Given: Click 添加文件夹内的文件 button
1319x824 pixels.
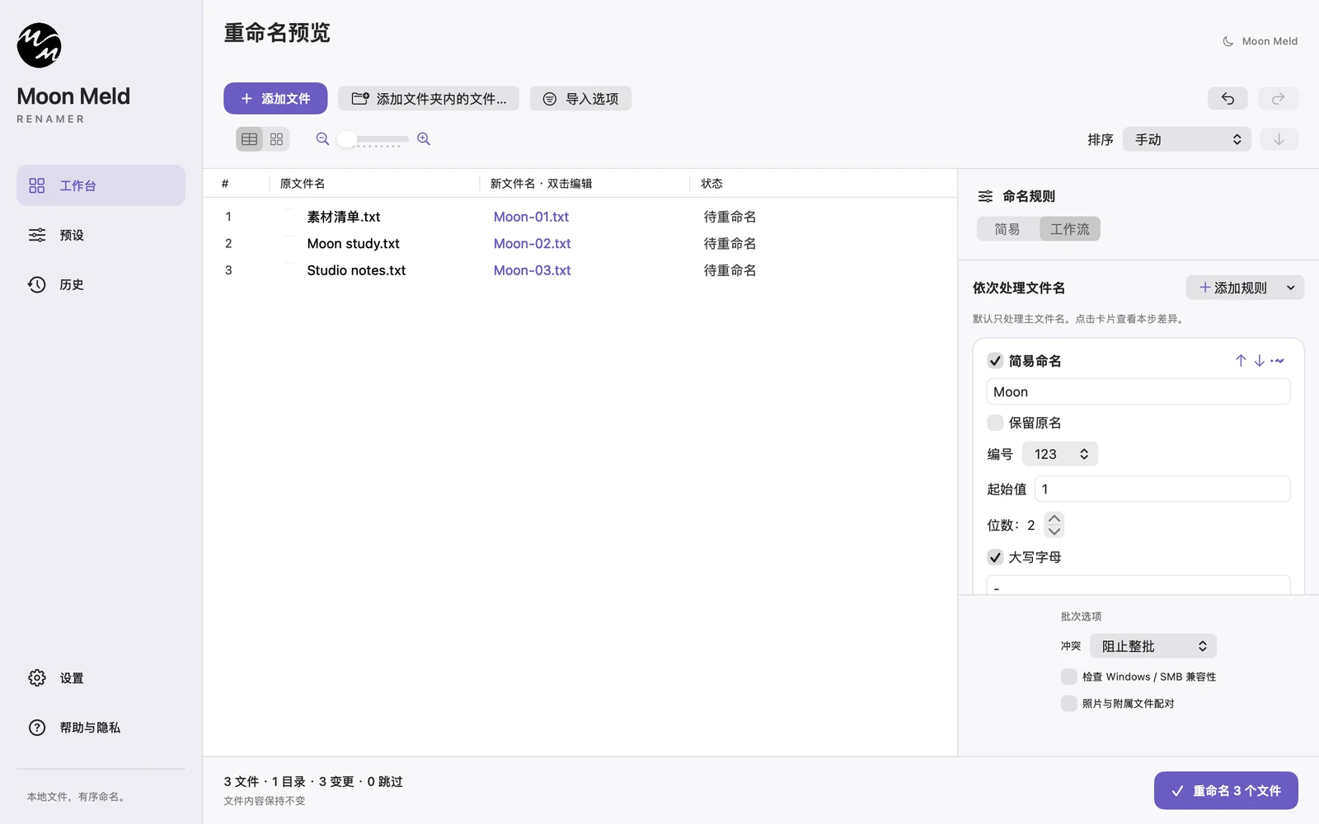Looking at the screenshot, I should (x=429, y=99).
